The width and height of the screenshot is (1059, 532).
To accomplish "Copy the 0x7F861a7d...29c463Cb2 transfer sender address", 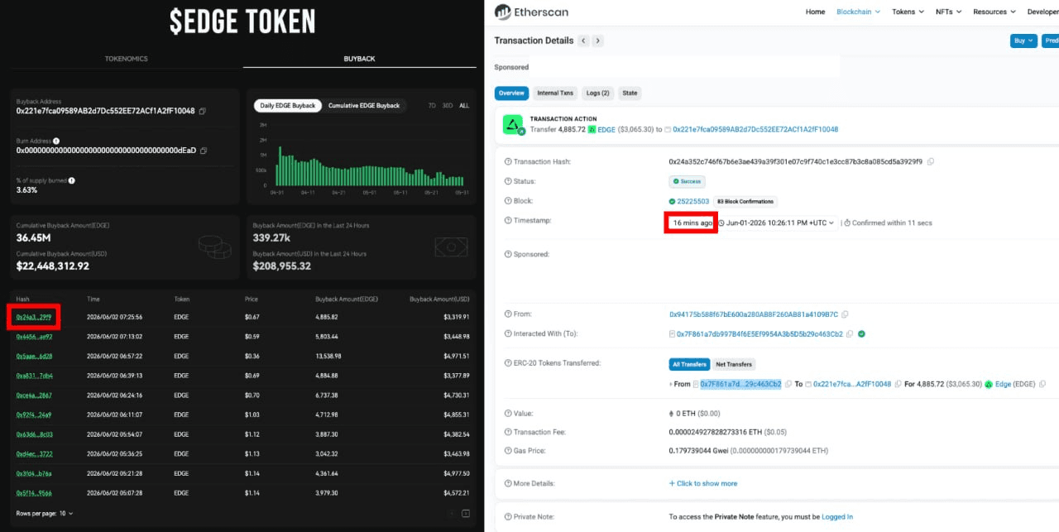I will [788, 384].
